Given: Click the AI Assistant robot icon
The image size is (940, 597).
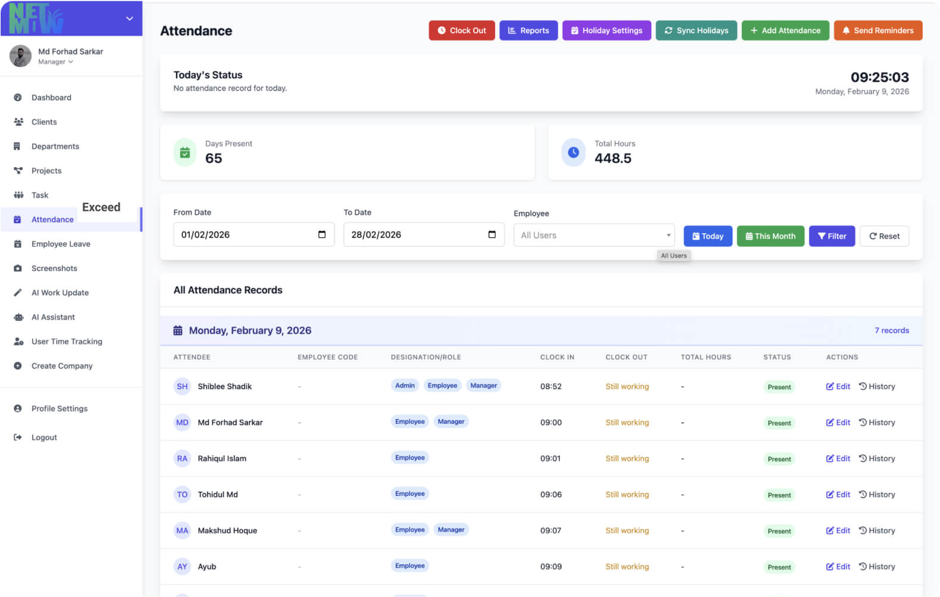Looking at the screenshot, I should tap(18, 317).
